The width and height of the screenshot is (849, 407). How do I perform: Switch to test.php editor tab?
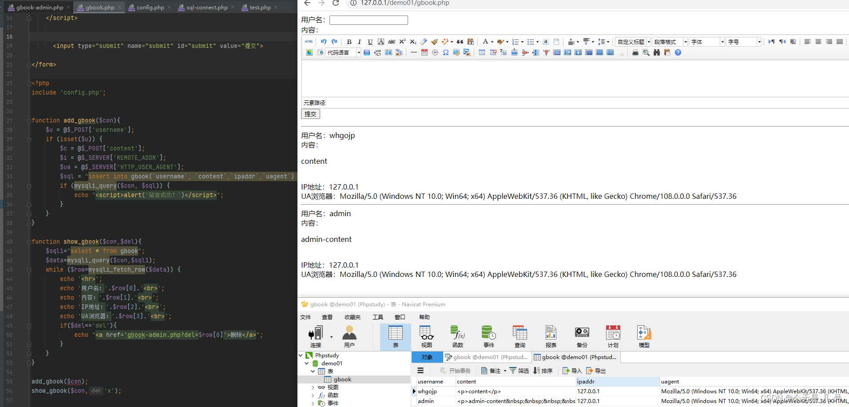[x=260, y=7]
